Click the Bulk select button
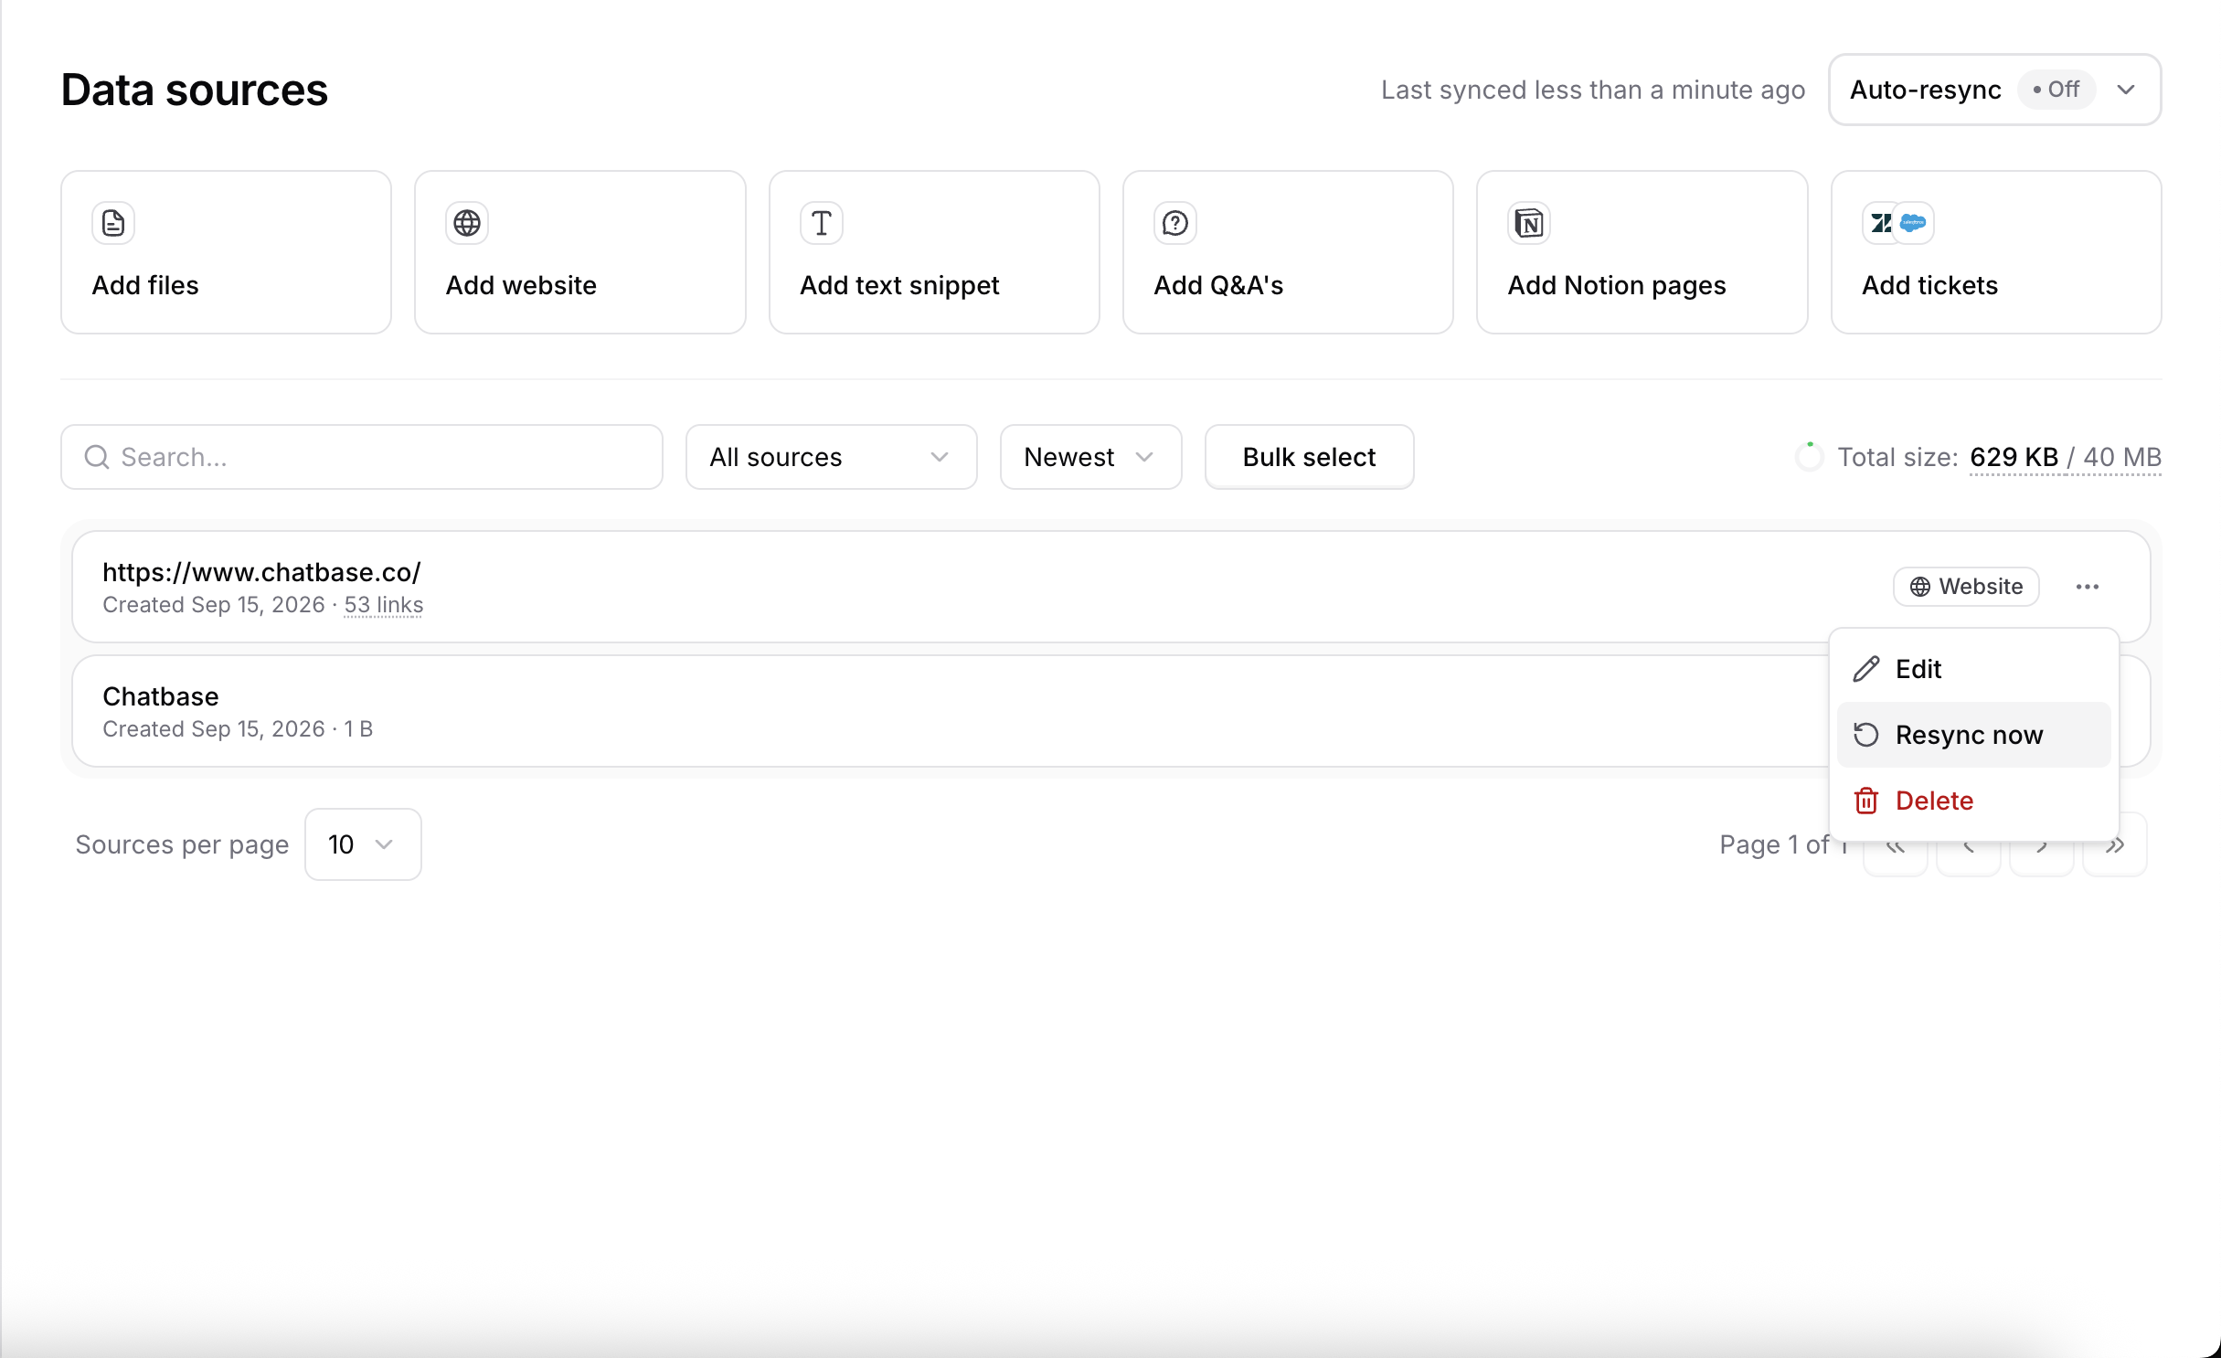This screenshot has width=2221, height=1358. coord(1310,457)
